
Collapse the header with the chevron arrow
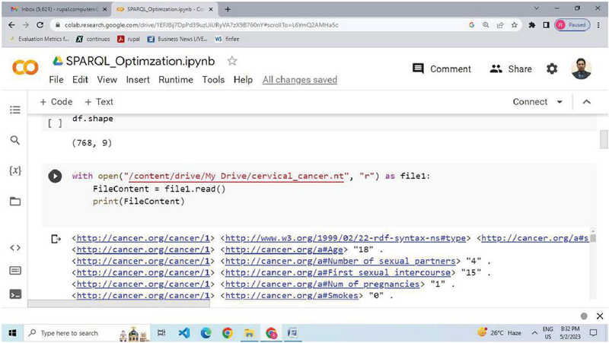(586, 102)
